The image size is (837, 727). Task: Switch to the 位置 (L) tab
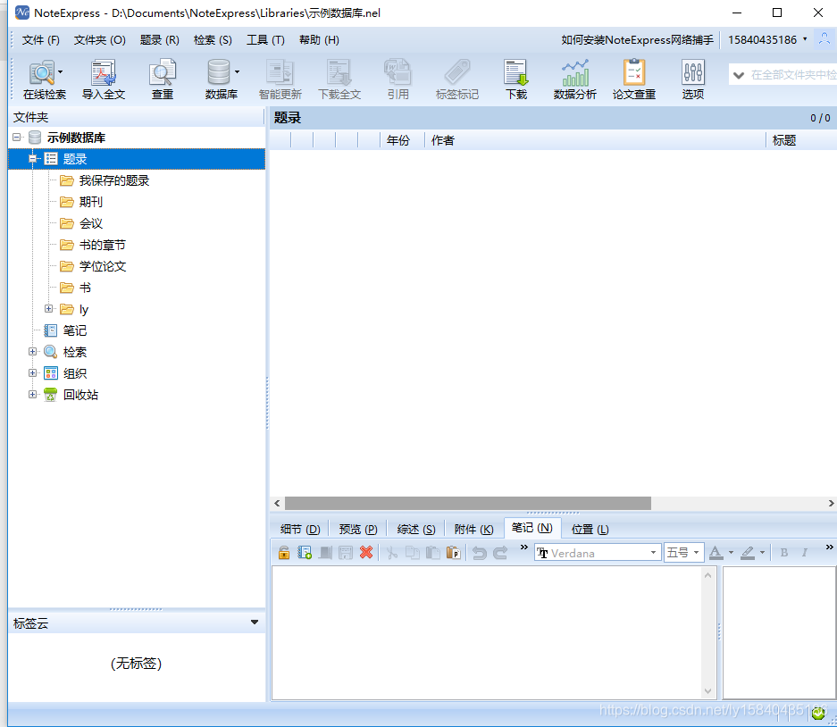click(x=590, y=529)
